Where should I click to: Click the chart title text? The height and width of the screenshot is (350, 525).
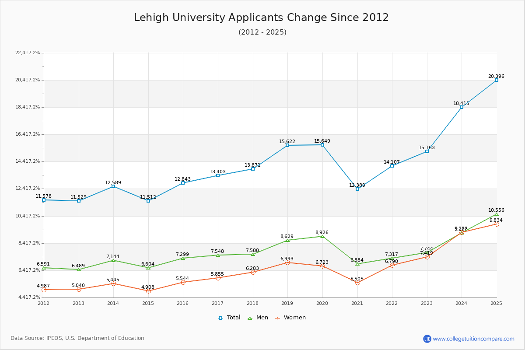[261, 17]
